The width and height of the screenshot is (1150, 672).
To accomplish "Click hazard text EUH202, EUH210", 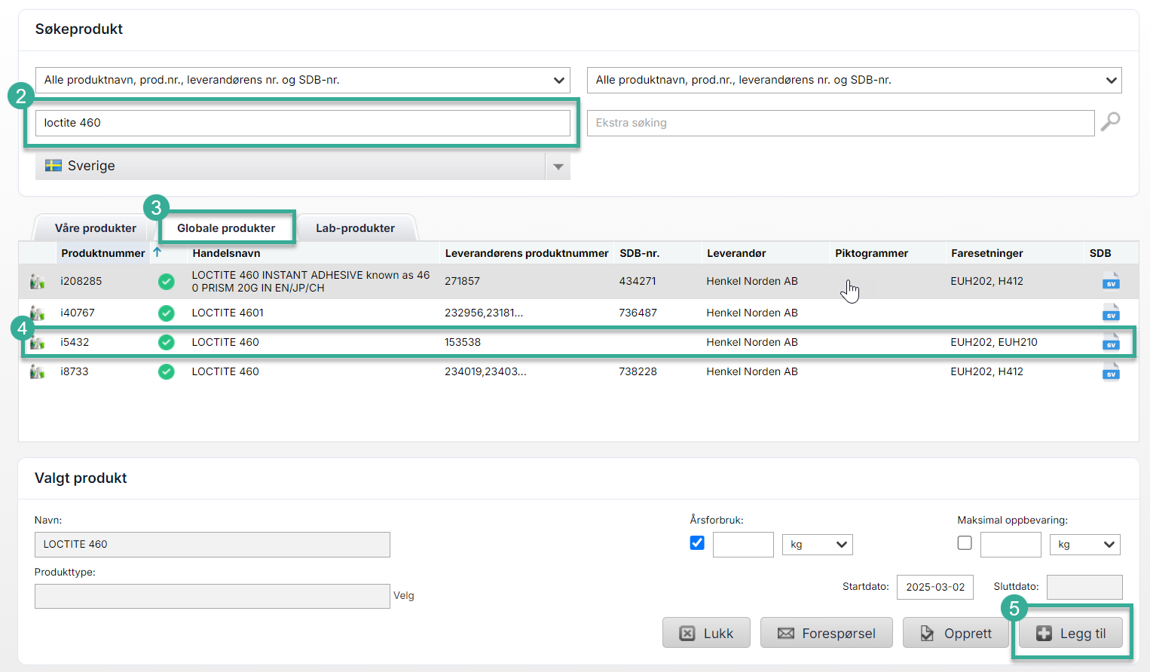I will [x=994, y=342].
